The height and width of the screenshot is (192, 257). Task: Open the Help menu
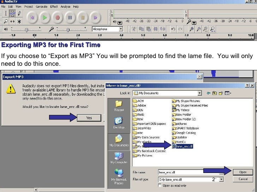coord(76,7)
